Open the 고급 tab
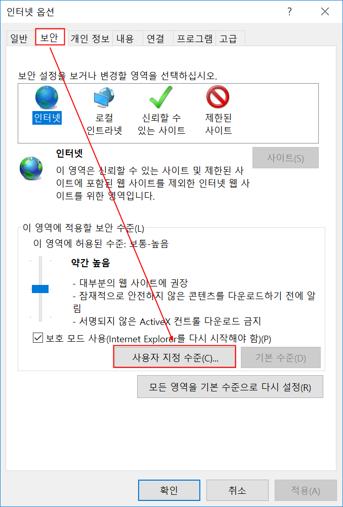Viewport: 343px width, 507px height. [228, 39]
